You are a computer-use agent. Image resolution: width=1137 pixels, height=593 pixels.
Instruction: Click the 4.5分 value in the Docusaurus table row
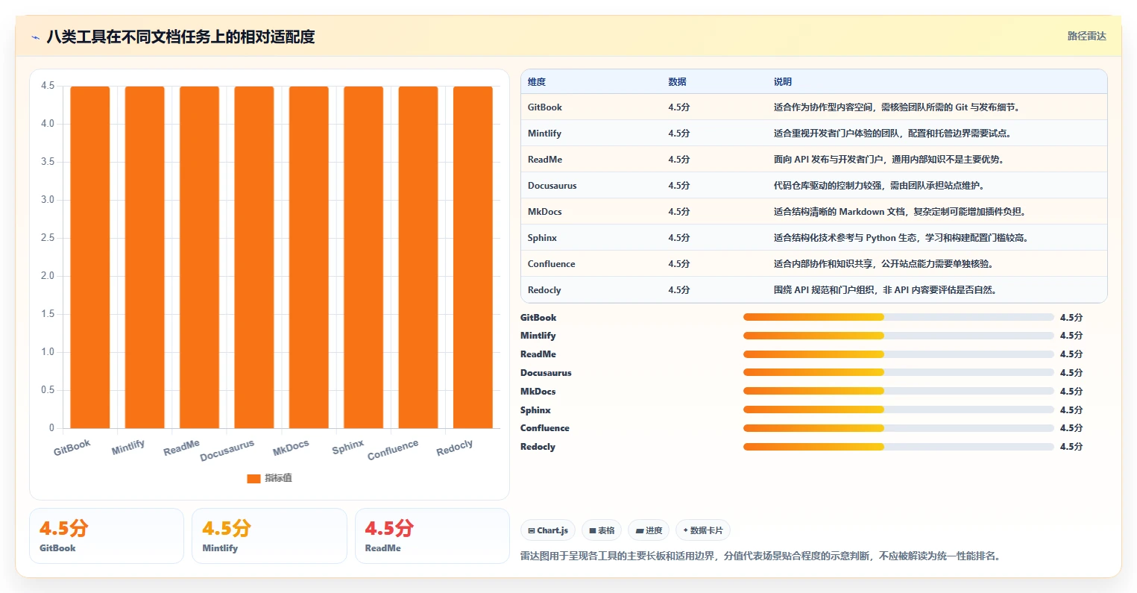coord(679,186)
